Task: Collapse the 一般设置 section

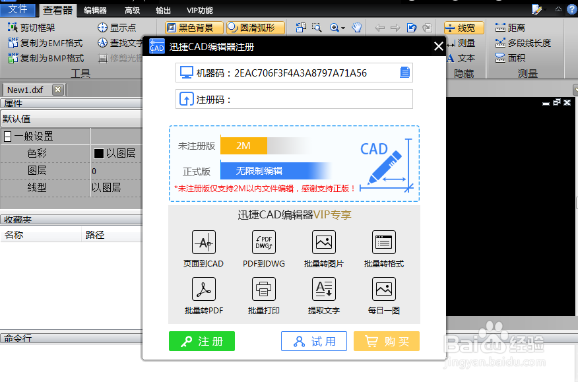Action: pos(7,137)
